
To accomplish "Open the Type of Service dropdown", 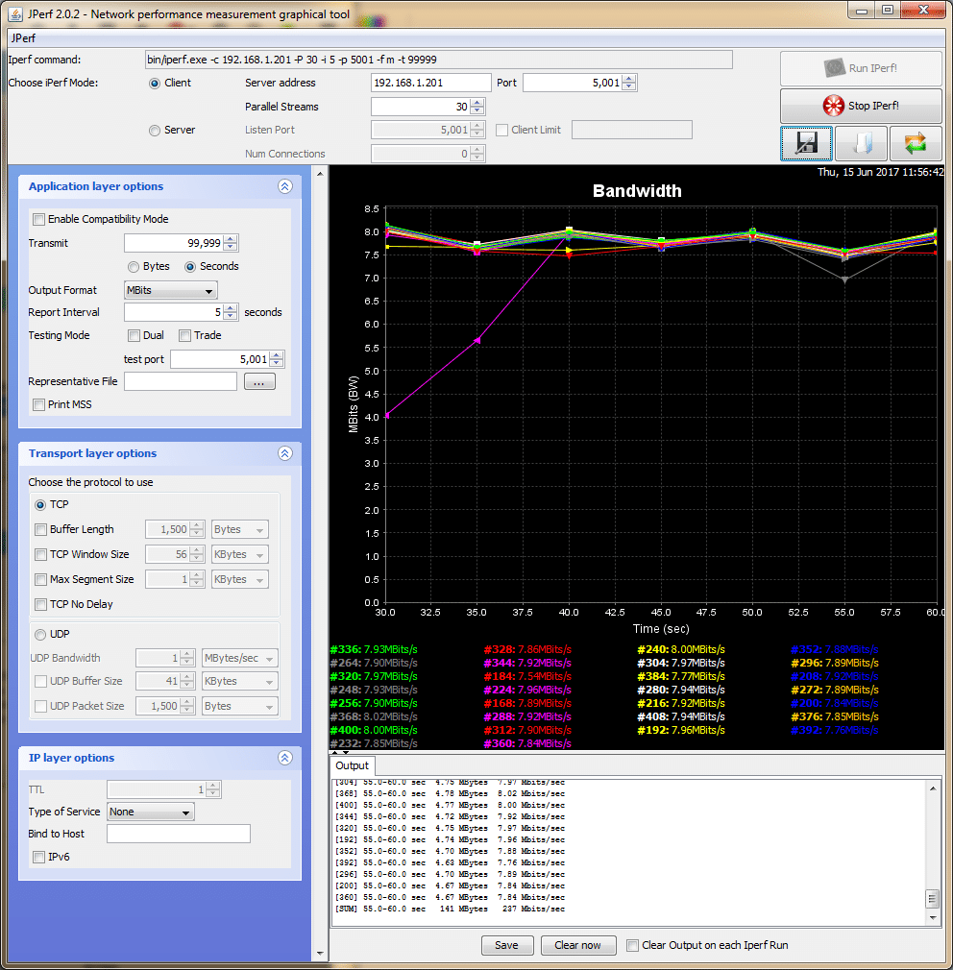I will coord(150,812).
